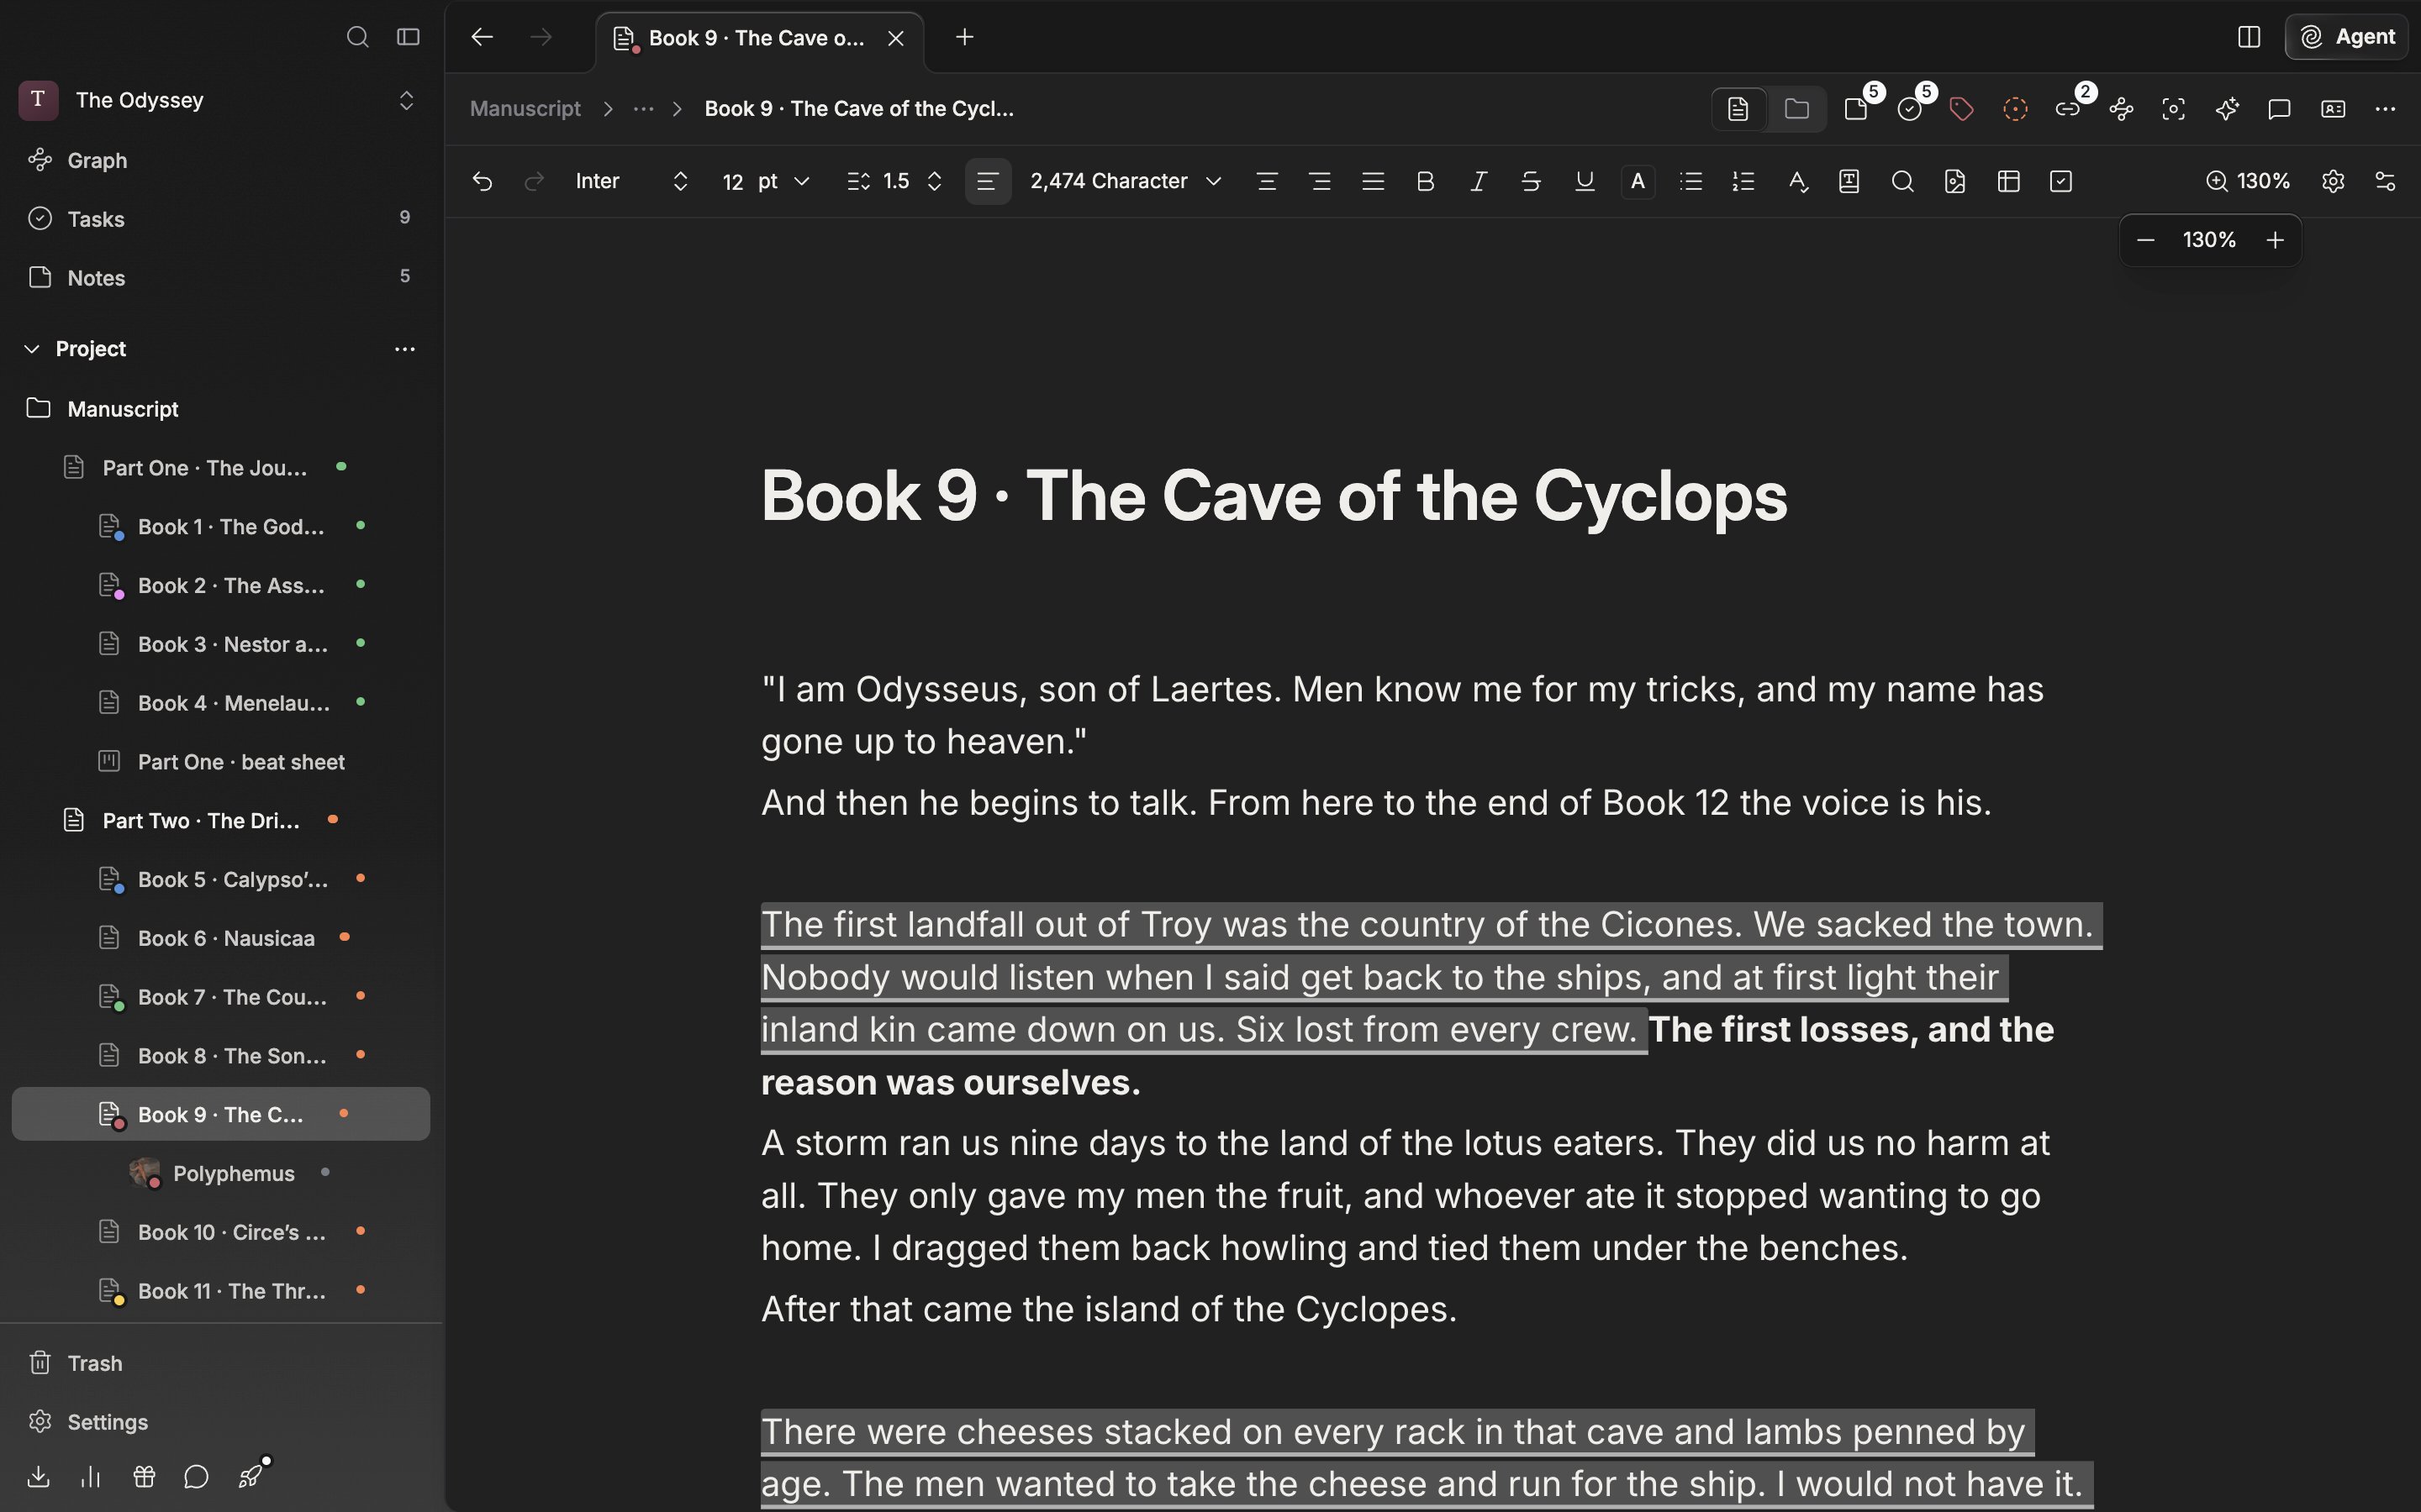Decrease zoom with the minus button
The image size is (2421, 1512).
[2146, 240]
